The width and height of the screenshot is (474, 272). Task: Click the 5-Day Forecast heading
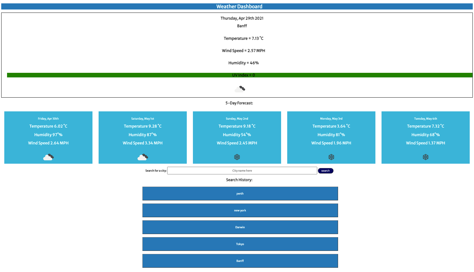tap(239, 103)
